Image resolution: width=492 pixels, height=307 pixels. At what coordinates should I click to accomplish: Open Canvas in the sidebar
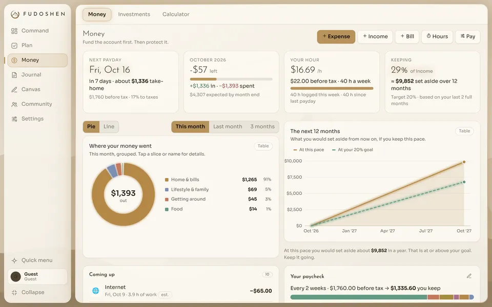tap(37, 90)
